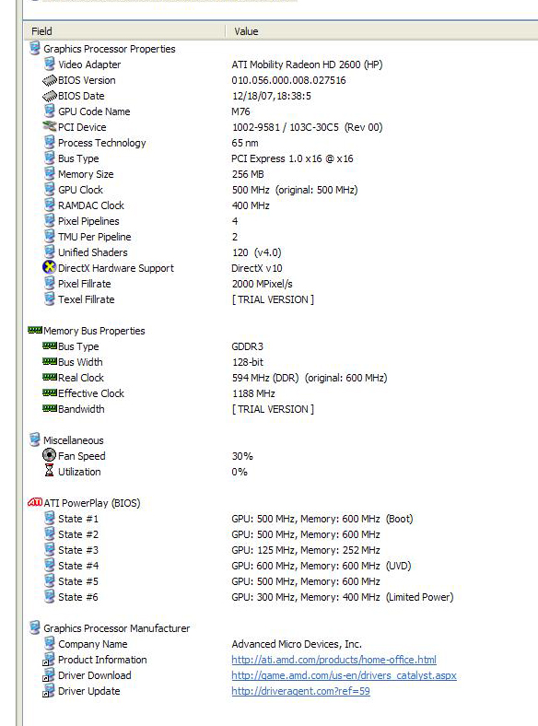Open the ati.amd.com products link
This screenshot has width=538, height=726.
click(333, 660)
